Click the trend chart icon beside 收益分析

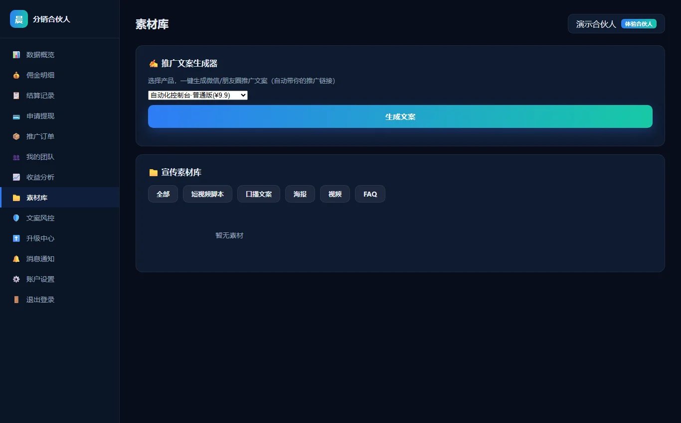(16, 177)
